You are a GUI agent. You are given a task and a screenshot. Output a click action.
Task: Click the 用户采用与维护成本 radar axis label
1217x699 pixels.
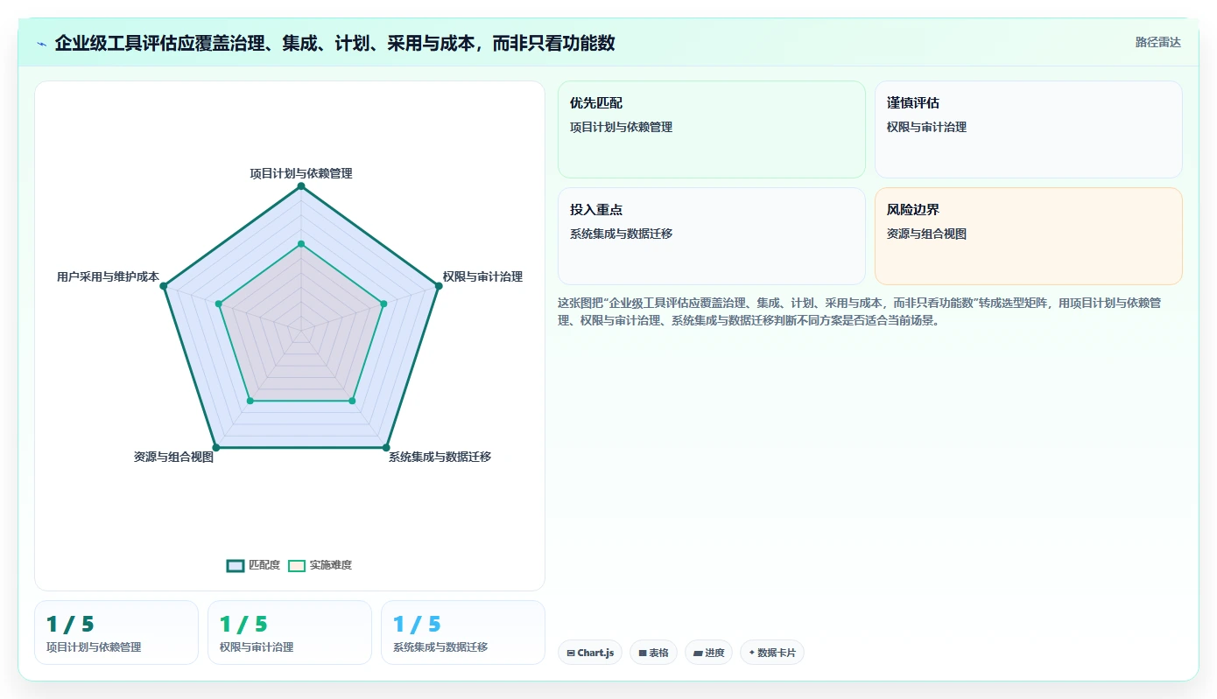[108, 276]
